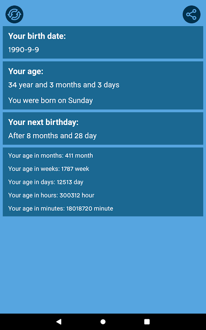Select the "Your next birthday:" heading
The image size is (206, 330).
(43, 122)
